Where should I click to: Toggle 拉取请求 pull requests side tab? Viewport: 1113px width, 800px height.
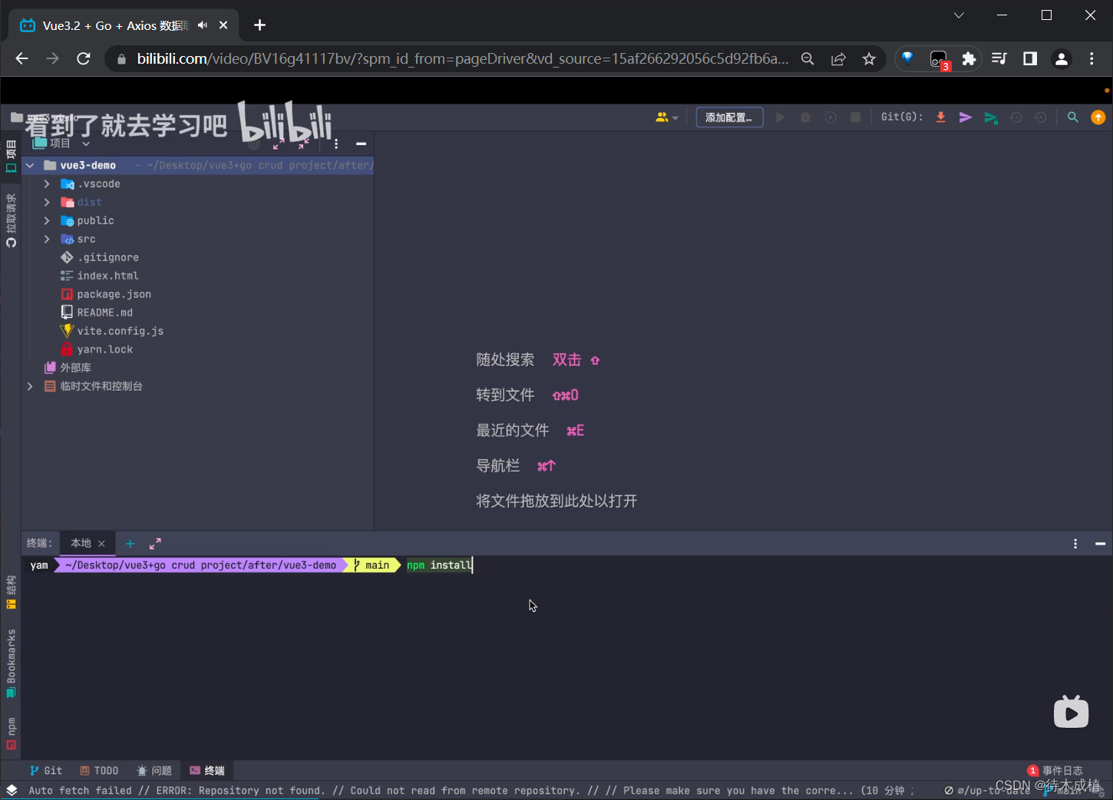11,221
